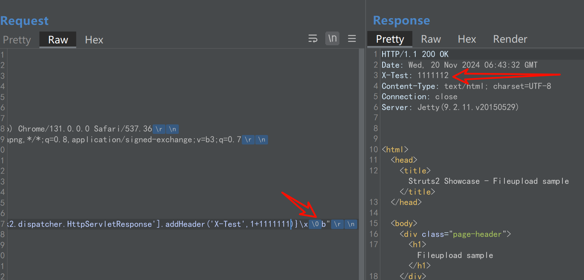Click the \0 null-byte marker in payload
Image resolution: width=584 pixels, height=280 pixels.
[x=315, y=224]
